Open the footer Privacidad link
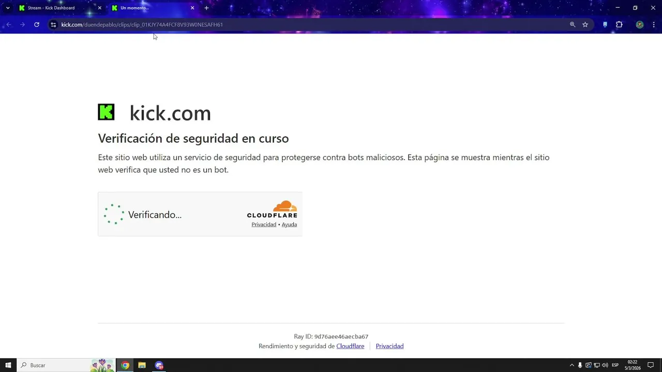Image resolution: width=662 pixels, height=372 pixels. (x=389, y=346)
